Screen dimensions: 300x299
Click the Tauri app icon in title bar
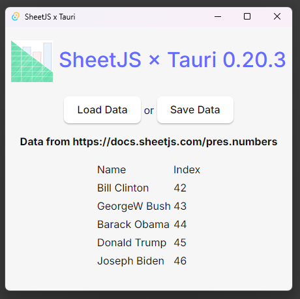pyautogui.click(x=16, y=16)
